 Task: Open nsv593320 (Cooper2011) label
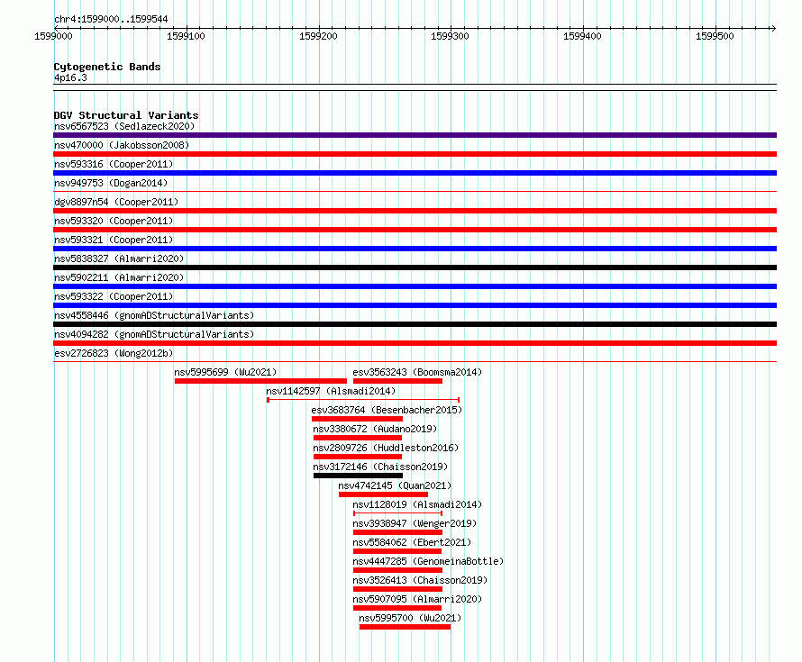114,221
